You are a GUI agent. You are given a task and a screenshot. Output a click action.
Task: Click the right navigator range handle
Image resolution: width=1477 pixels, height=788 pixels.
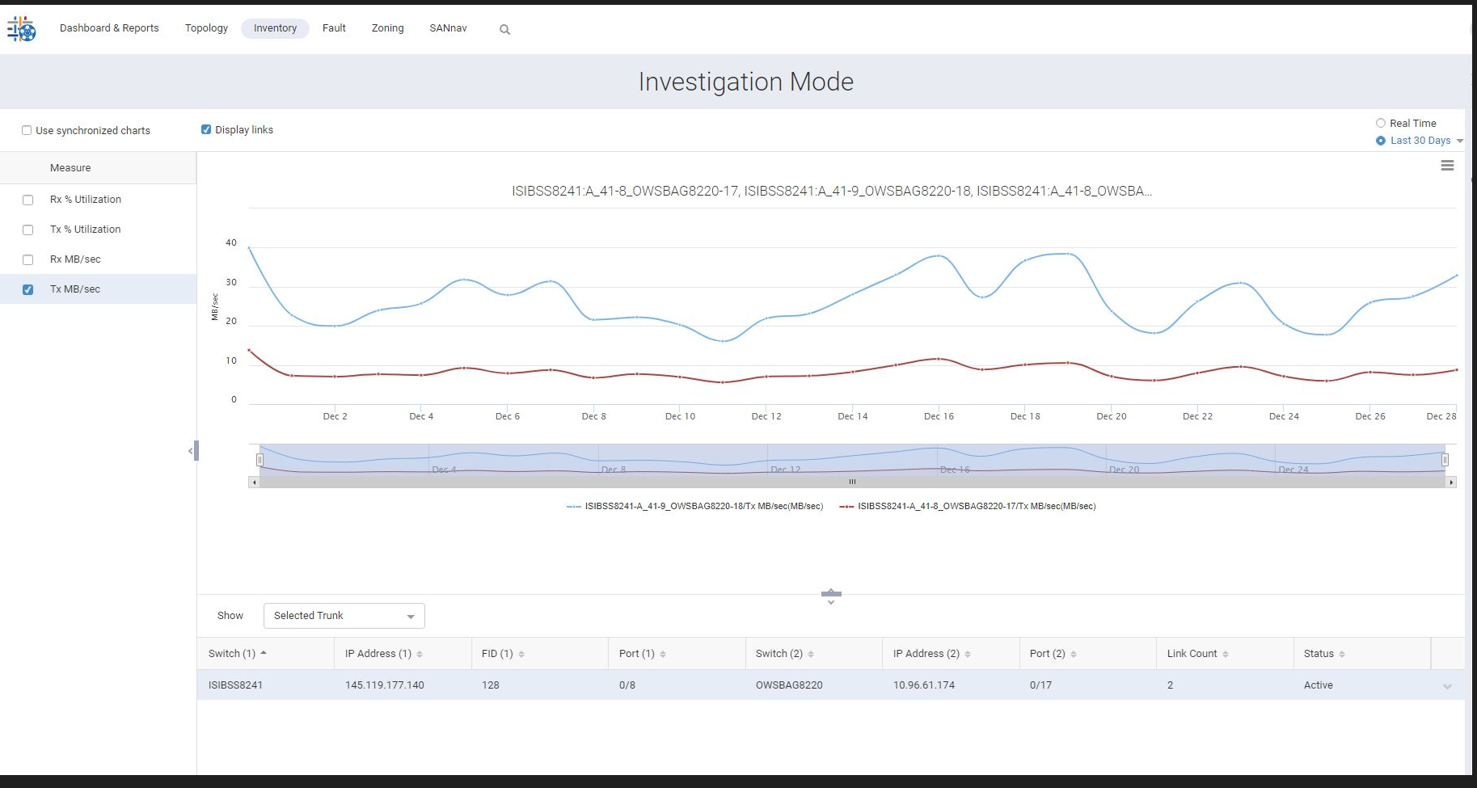[1445, 460]
